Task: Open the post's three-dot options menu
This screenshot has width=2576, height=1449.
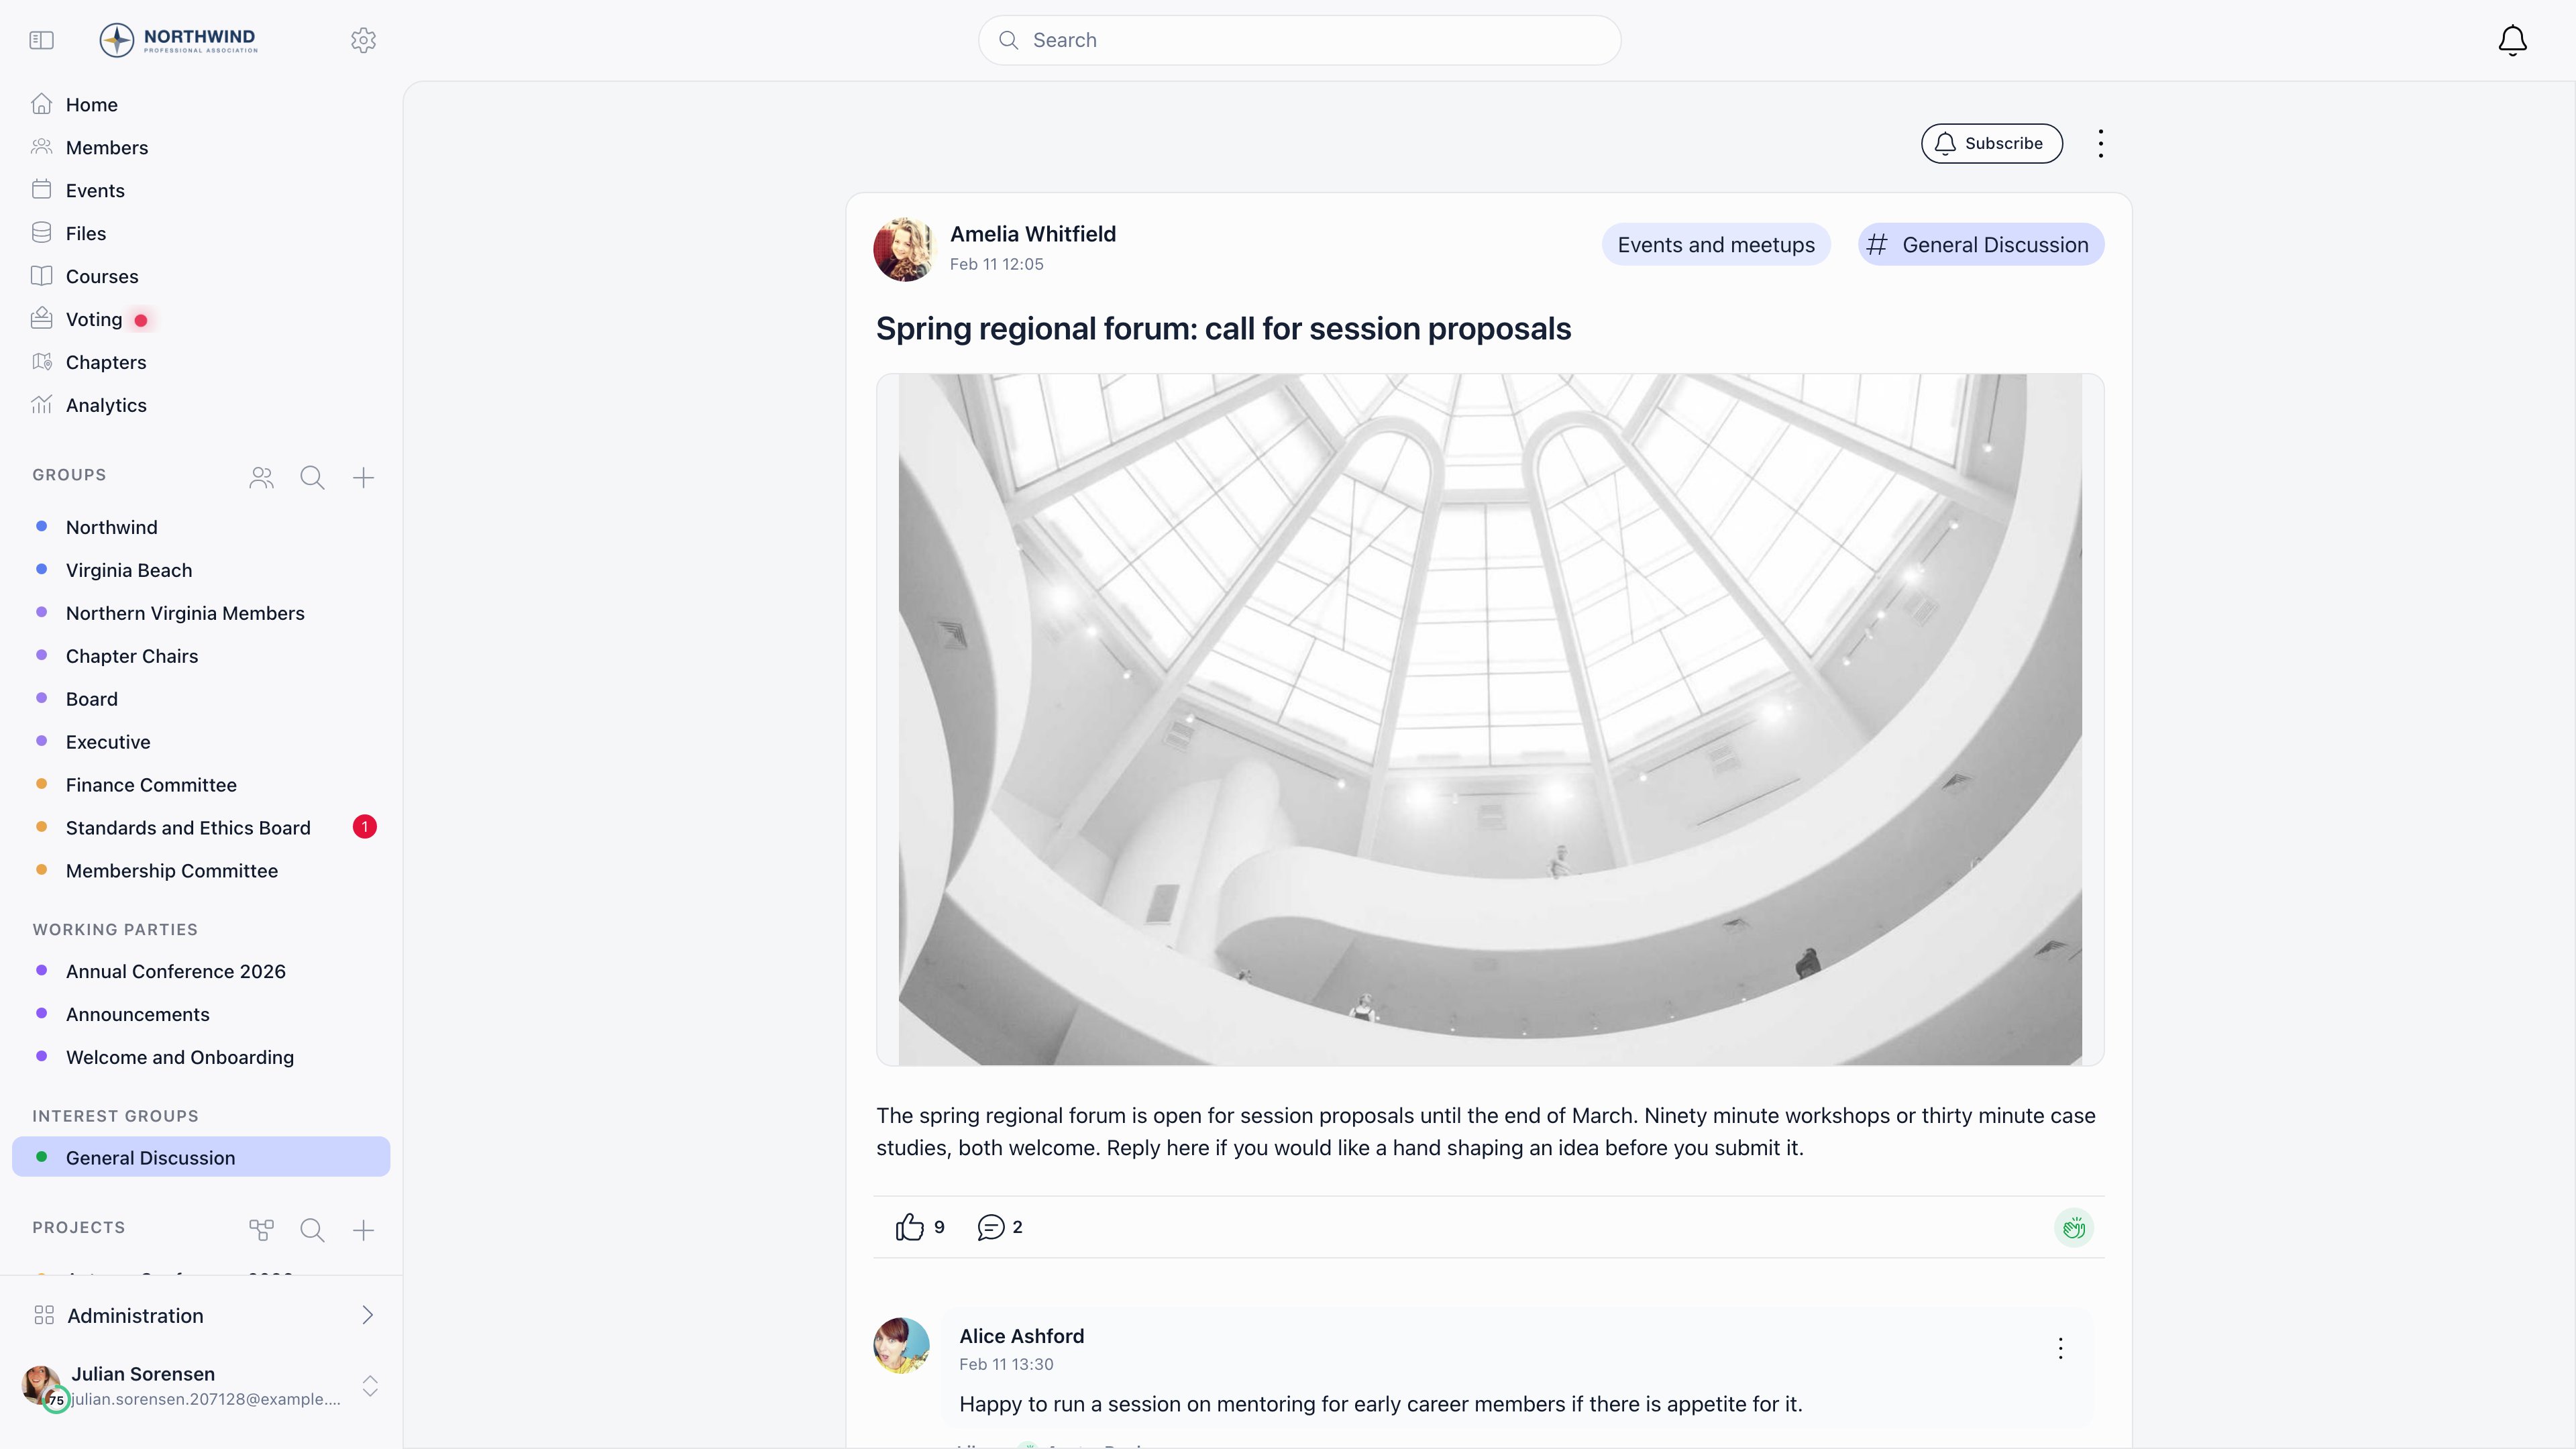Action: (x=2100, y=144)
